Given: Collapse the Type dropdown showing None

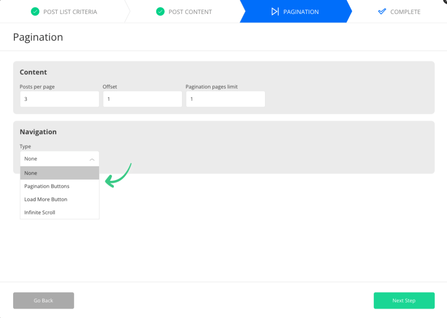Looking at the screenshot, I should (59, 159).
